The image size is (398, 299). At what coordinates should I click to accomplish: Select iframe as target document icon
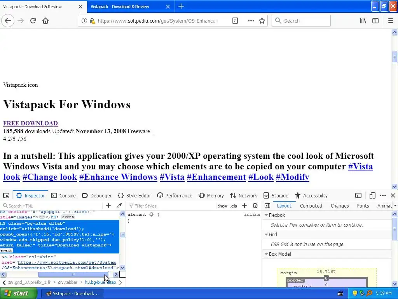coord(358,195)
